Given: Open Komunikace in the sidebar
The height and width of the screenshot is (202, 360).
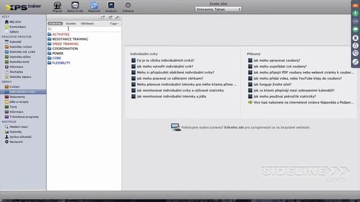Looking at the screenshot, I should pos(15,27).
